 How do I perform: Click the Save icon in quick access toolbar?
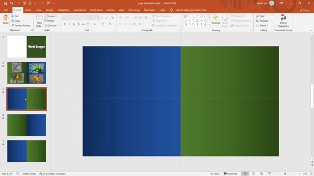[5, 3]
